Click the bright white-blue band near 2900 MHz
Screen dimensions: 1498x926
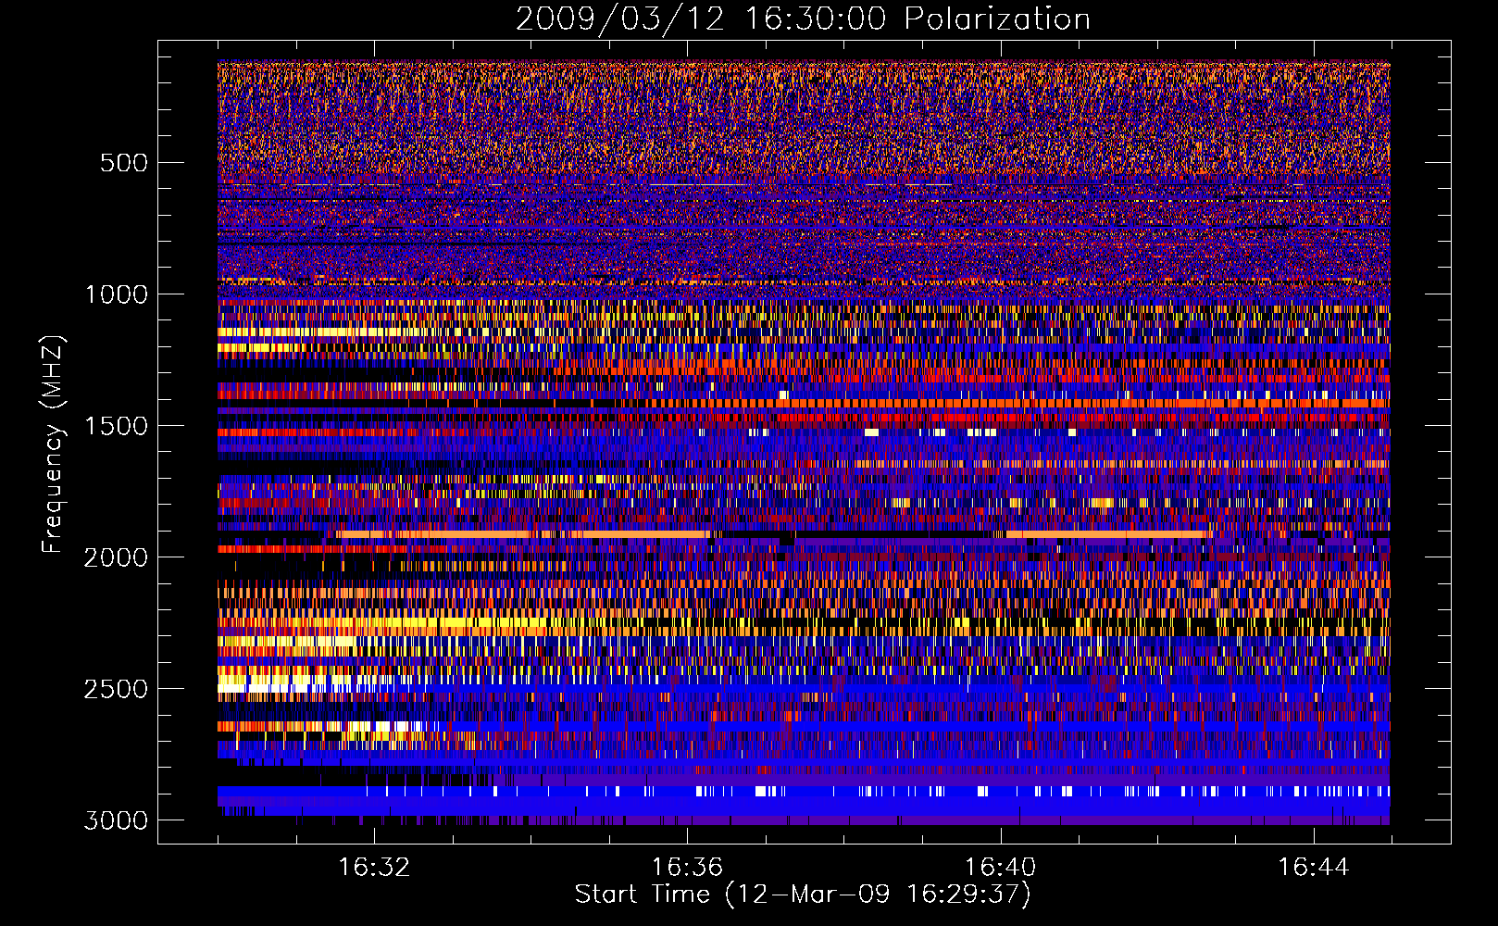tap(803, 792)
